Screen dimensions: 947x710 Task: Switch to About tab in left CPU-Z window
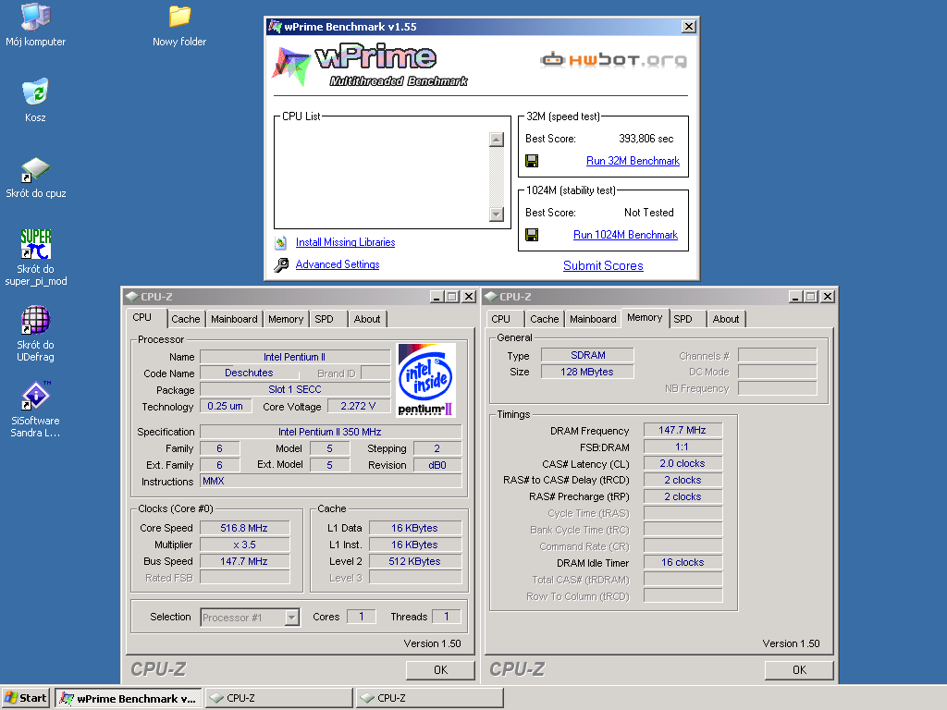pos(367,319)
